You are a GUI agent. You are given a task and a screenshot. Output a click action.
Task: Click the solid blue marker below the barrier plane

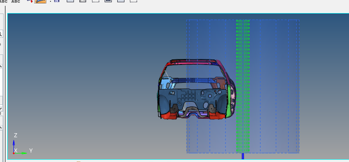pyautogui.click(x=243, y=156)
